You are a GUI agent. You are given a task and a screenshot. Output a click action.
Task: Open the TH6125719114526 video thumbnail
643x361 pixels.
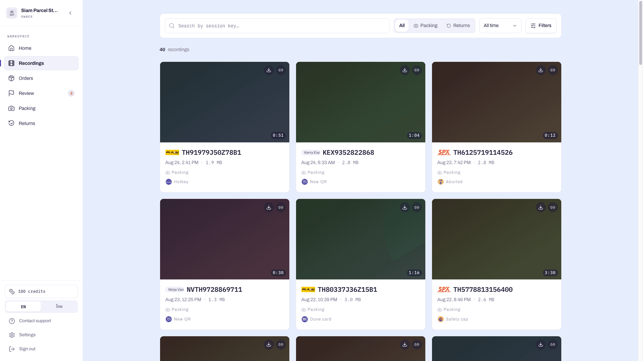click(497, 102)
